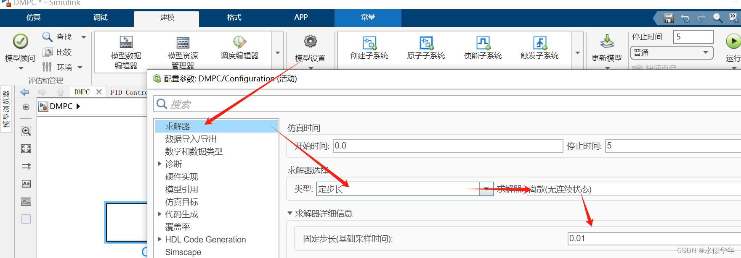Click the zoom-in palette icon
The image size is (741, 258).
point(26,131)
